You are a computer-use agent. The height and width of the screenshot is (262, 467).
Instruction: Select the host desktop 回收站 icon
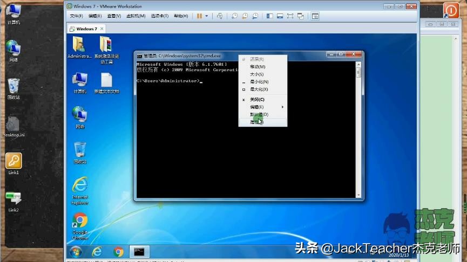click(13, 88)
